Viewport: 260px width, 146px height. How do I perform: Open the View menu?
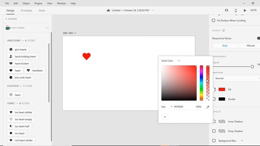[50, 3]
